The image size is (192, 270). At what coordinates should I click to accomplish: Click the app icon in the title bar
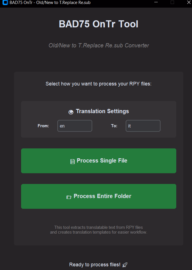tap(5, 3)
